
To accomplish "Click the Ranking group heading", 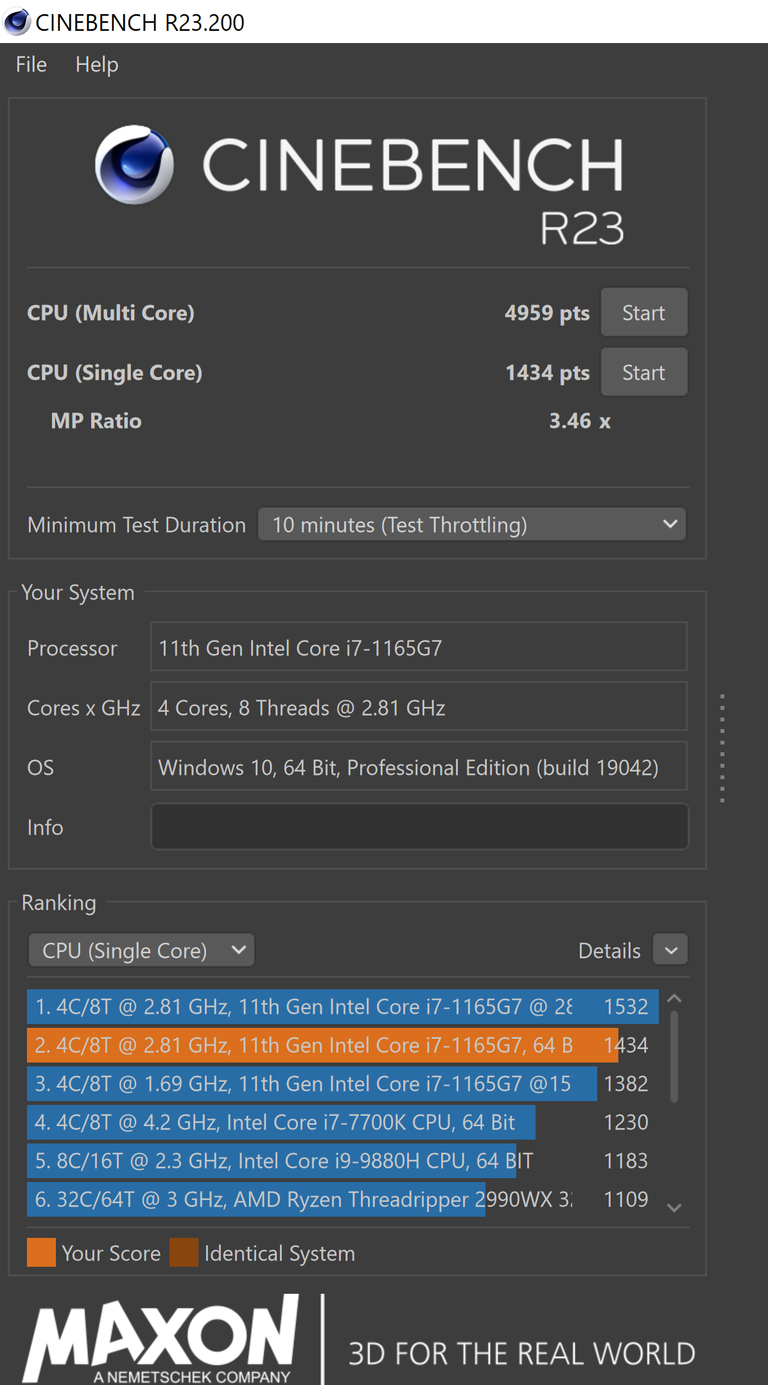I will coord(59,903).
